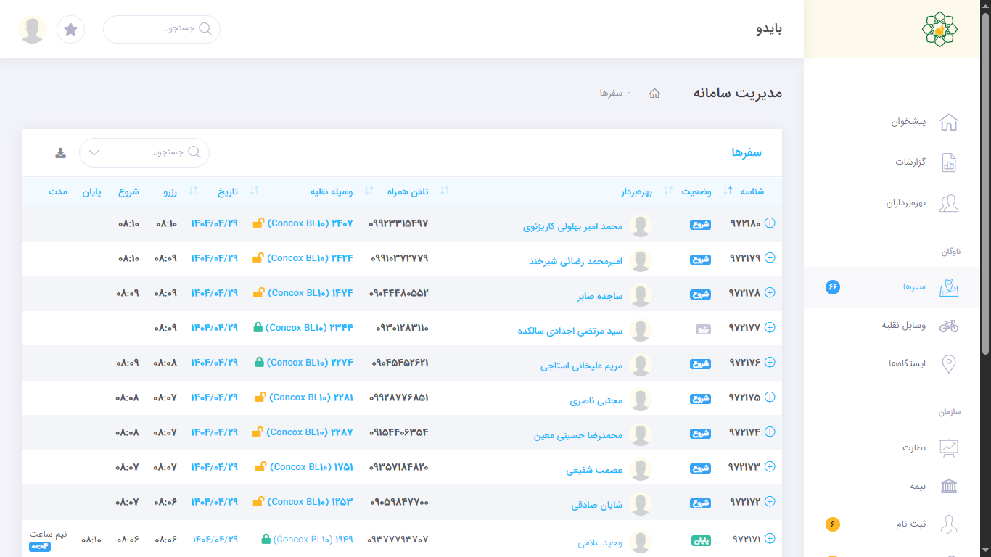Screen dimensions: 991x557
Task: Open operator link محمد امیر بهلولی کاریزنوی
Action: 572,226
